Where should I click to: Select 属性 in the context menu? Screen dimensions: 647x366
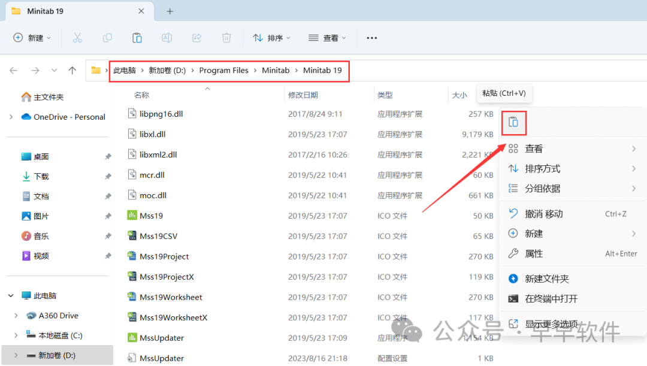(534, 253)
